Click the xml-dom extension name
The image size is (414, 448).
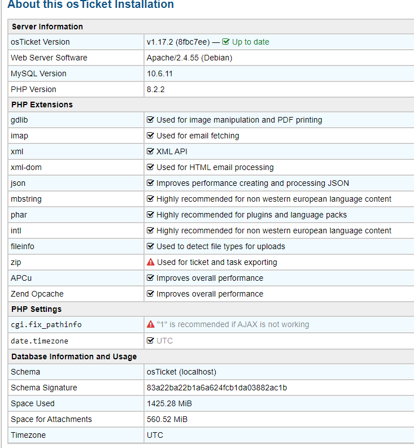click(x=26, y=167)
